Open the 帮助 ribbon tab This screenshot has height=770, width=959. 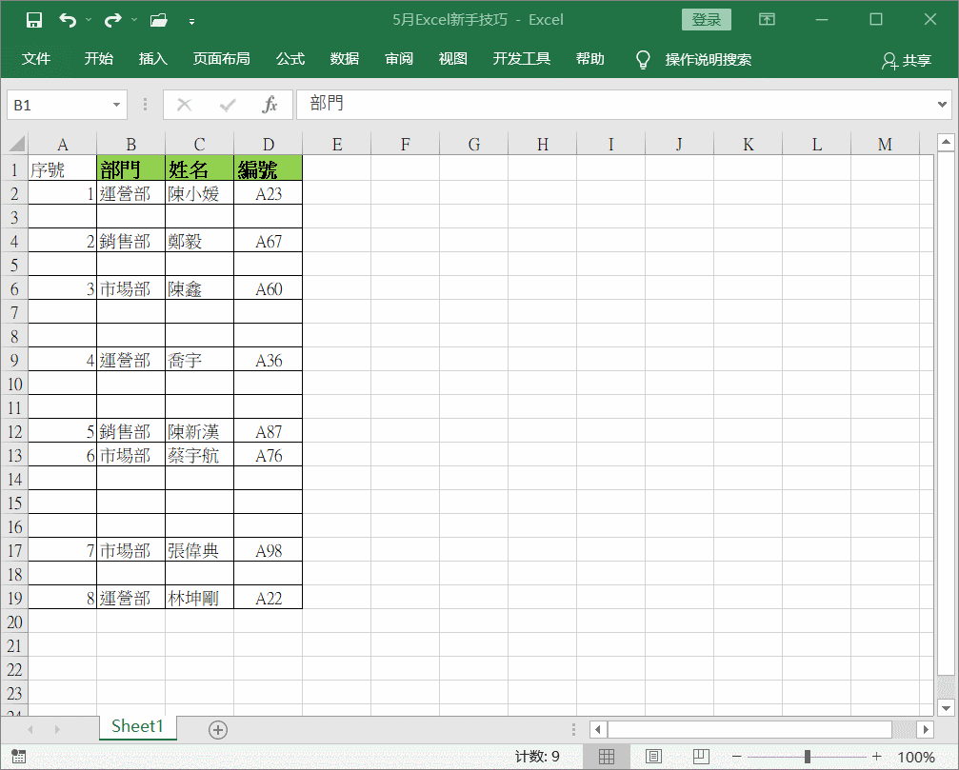tap(590, 59)
